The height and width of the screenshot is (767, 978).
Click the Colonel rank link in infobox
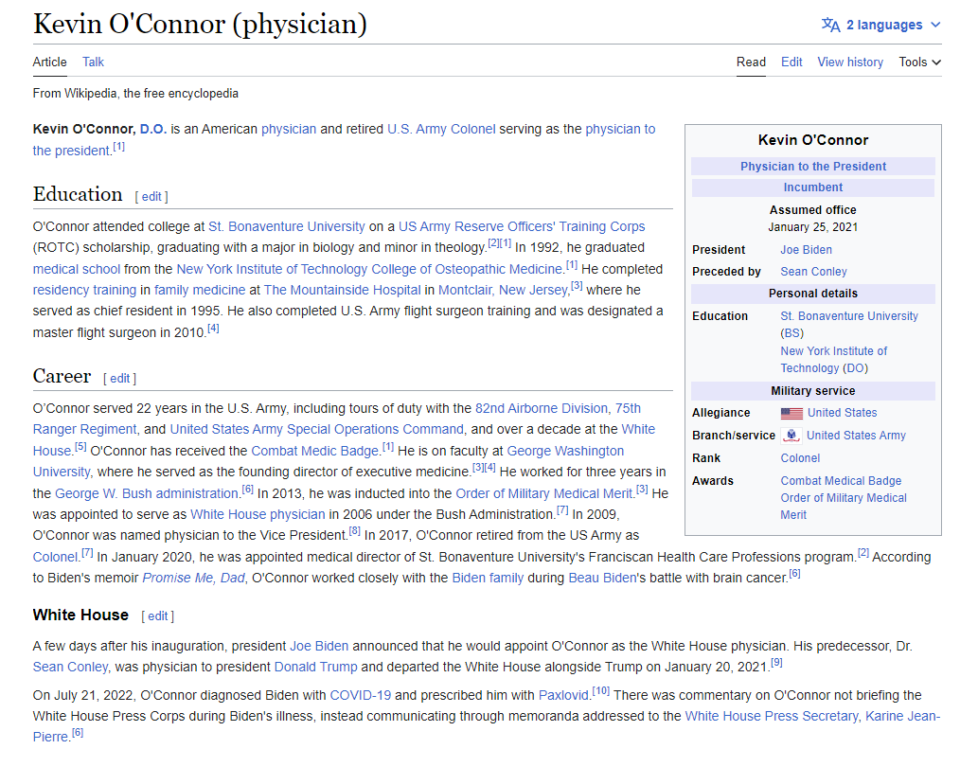pyautogui.click(x=800, y=458)
